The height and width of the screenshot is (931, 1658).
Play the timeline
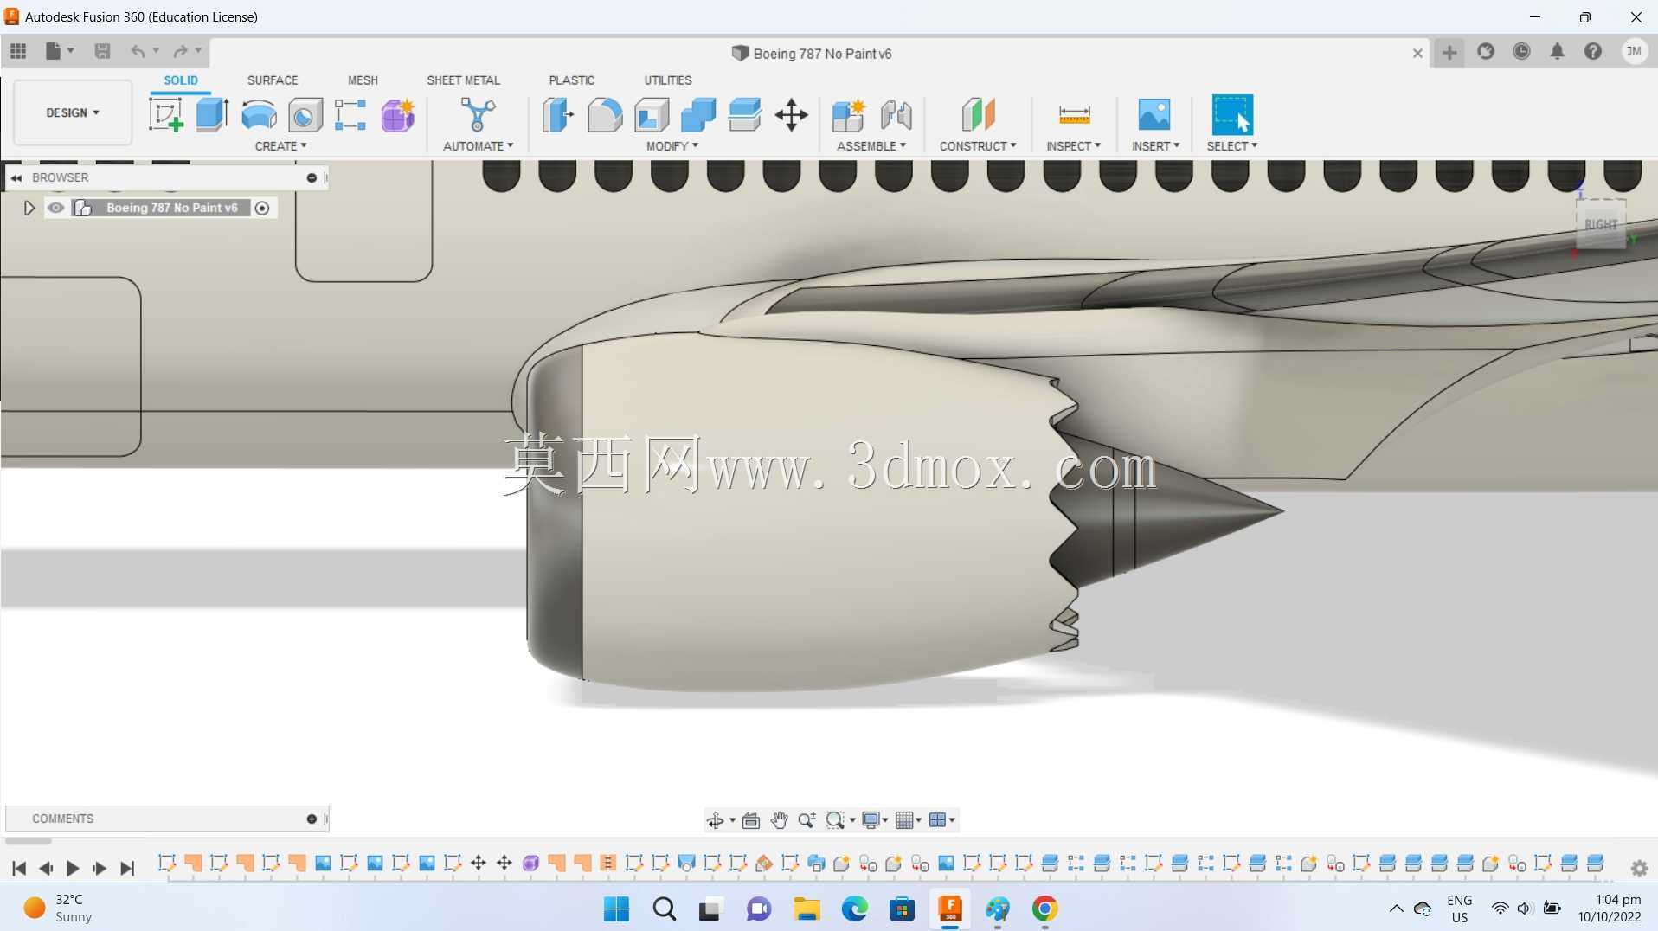(73, 868)
